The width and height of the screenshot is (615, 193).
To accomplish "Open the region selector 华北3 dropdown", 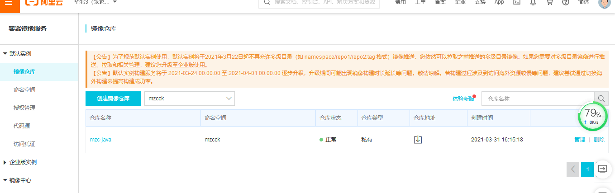I will point(95,2).
